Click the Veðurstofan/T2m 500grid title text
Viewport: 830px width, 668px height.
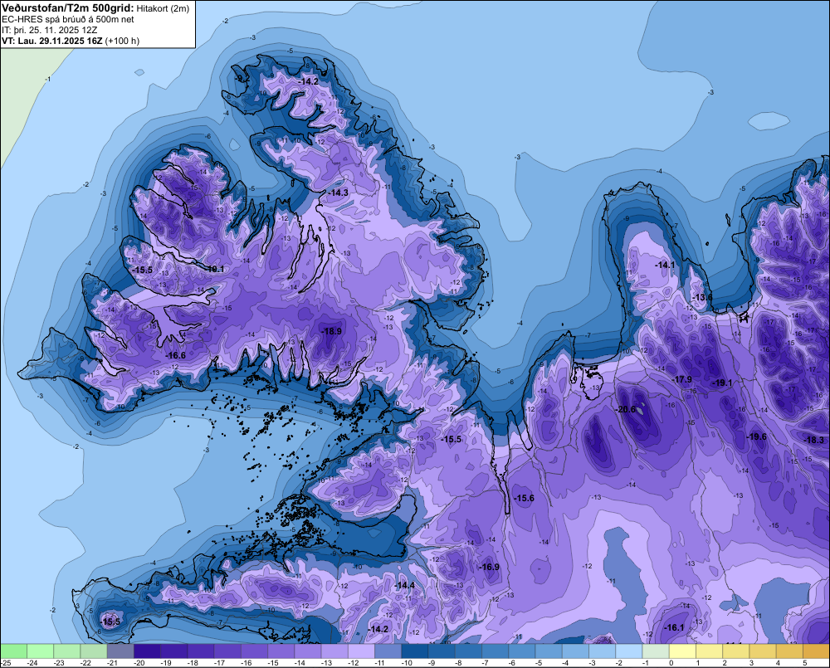pos(68,8)
